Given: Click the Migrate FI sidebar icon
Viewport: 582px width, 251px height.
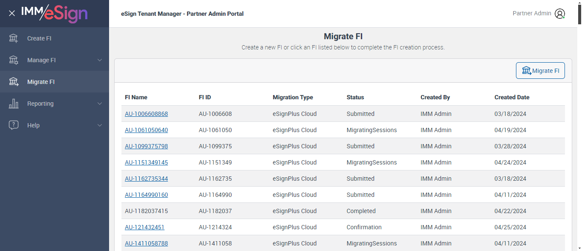Looking at the screenshot, I should tap(14, 82).
